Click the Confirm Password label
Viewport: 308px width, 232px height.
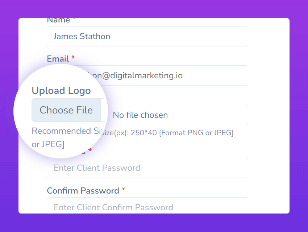pos(83,191)
